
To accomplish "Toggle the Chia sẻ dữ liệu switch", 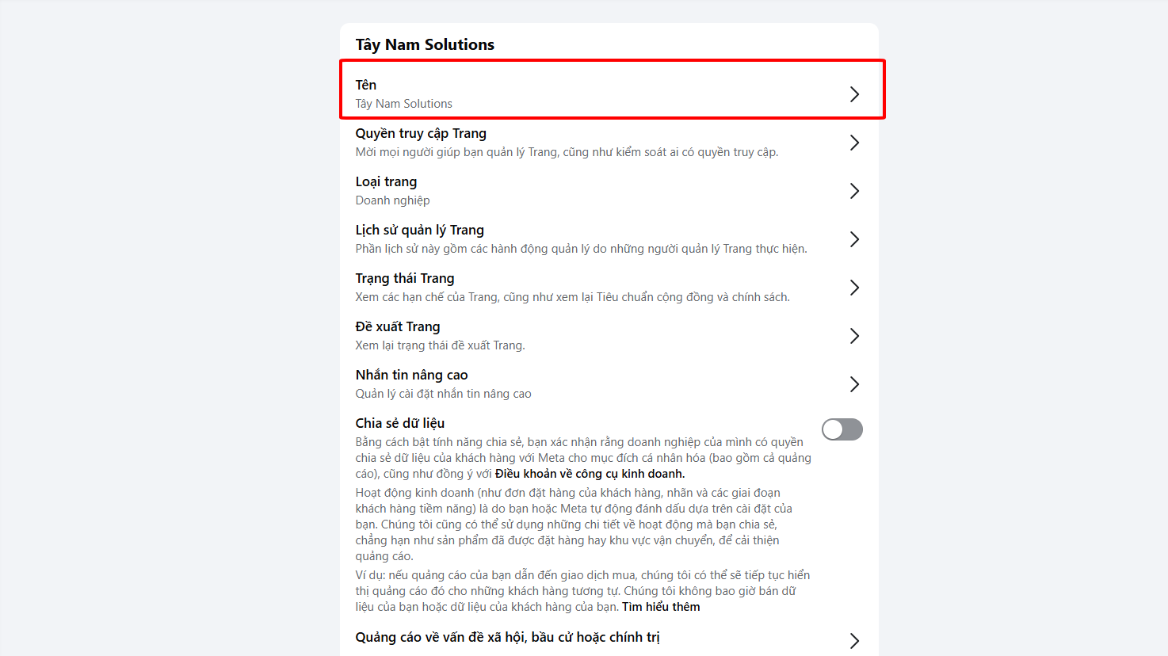I will coord(842,429).
